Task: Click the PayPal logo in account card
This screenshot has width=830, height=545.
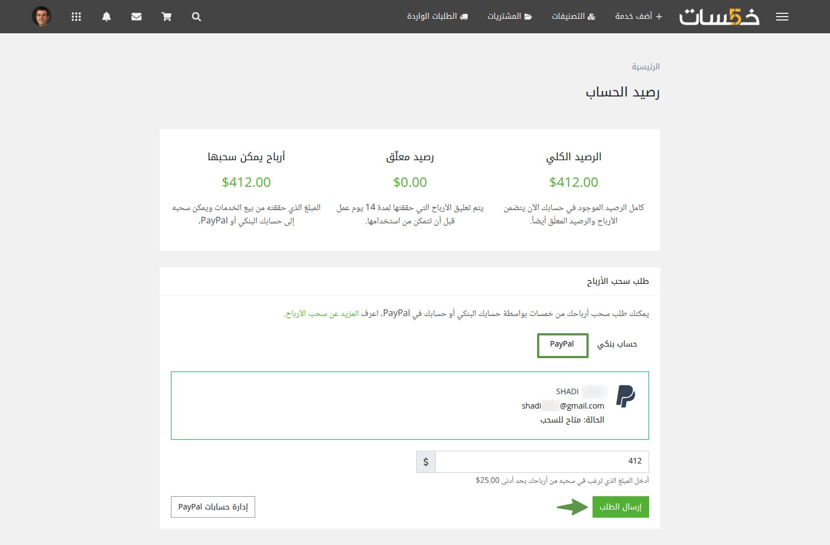Action: (625, 396)
